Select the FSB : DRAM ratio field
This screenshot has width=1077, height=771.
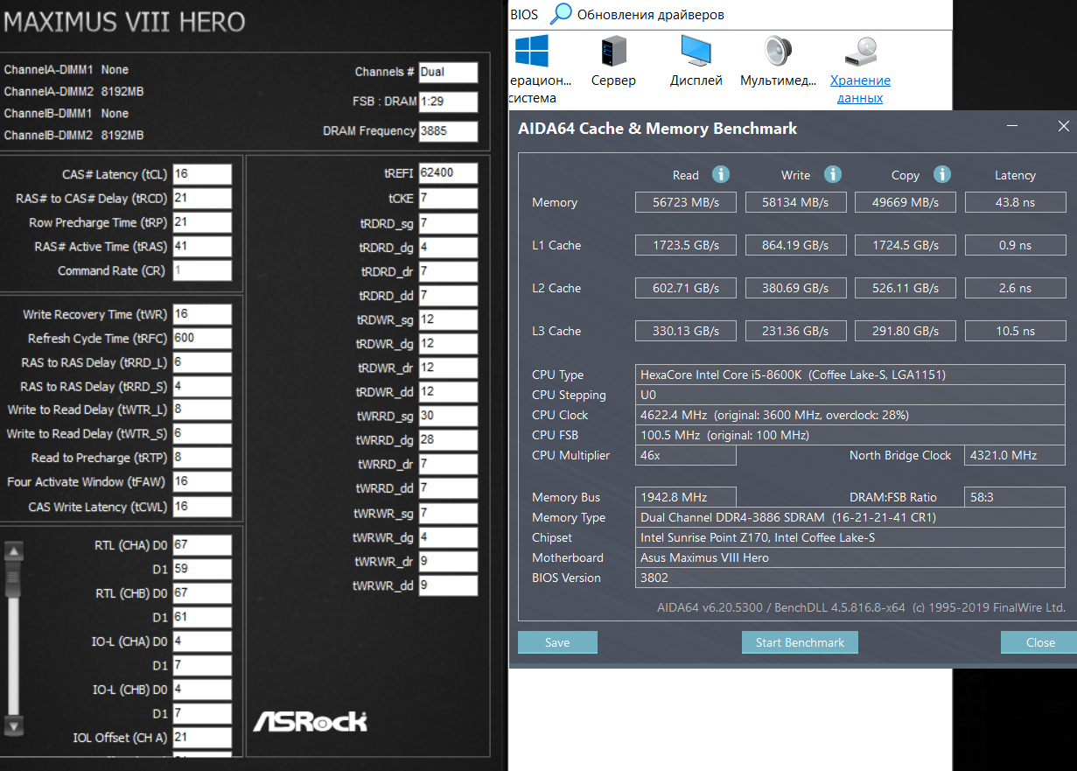(x=448, y=102)
